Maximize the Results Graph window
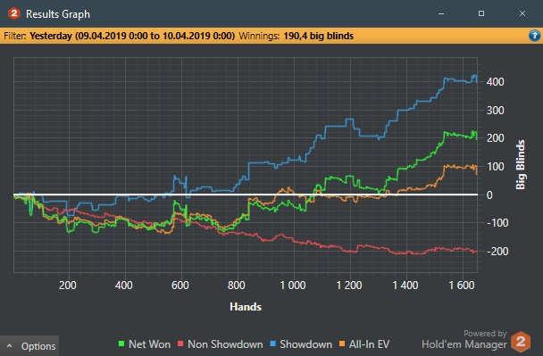This screenshot has height=356, width=543. pos(481,13)
